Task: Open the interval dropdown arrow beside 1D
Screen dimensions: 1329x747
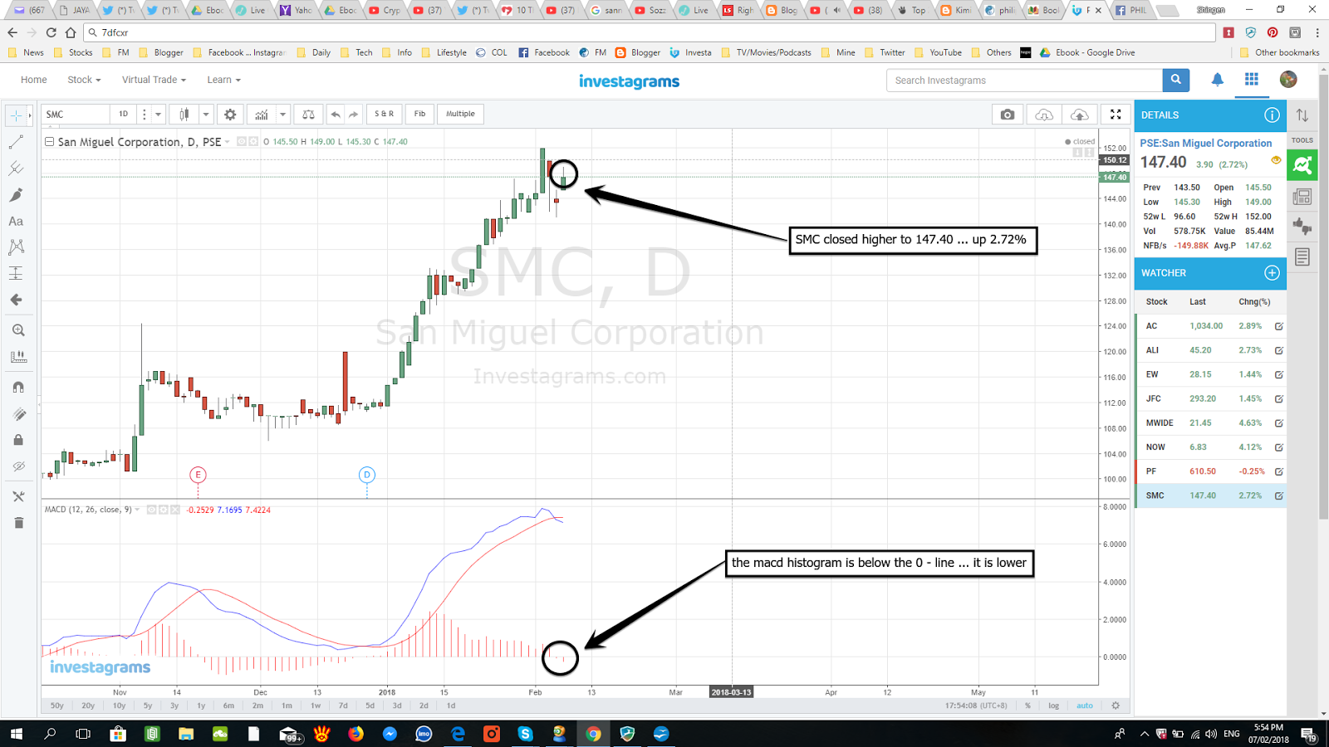Action: (158, 115)
